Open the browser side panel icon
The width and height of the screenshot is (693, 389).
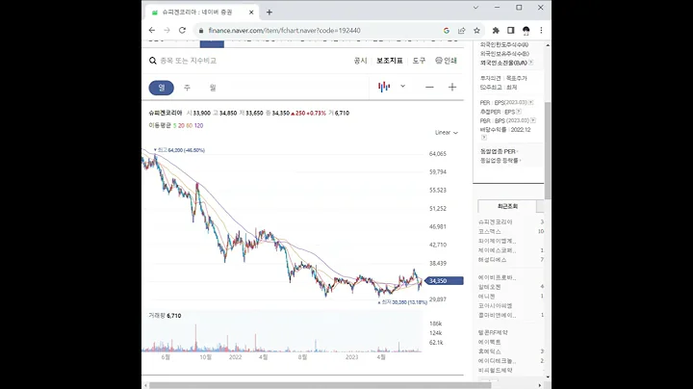click(x=510, y=31)
